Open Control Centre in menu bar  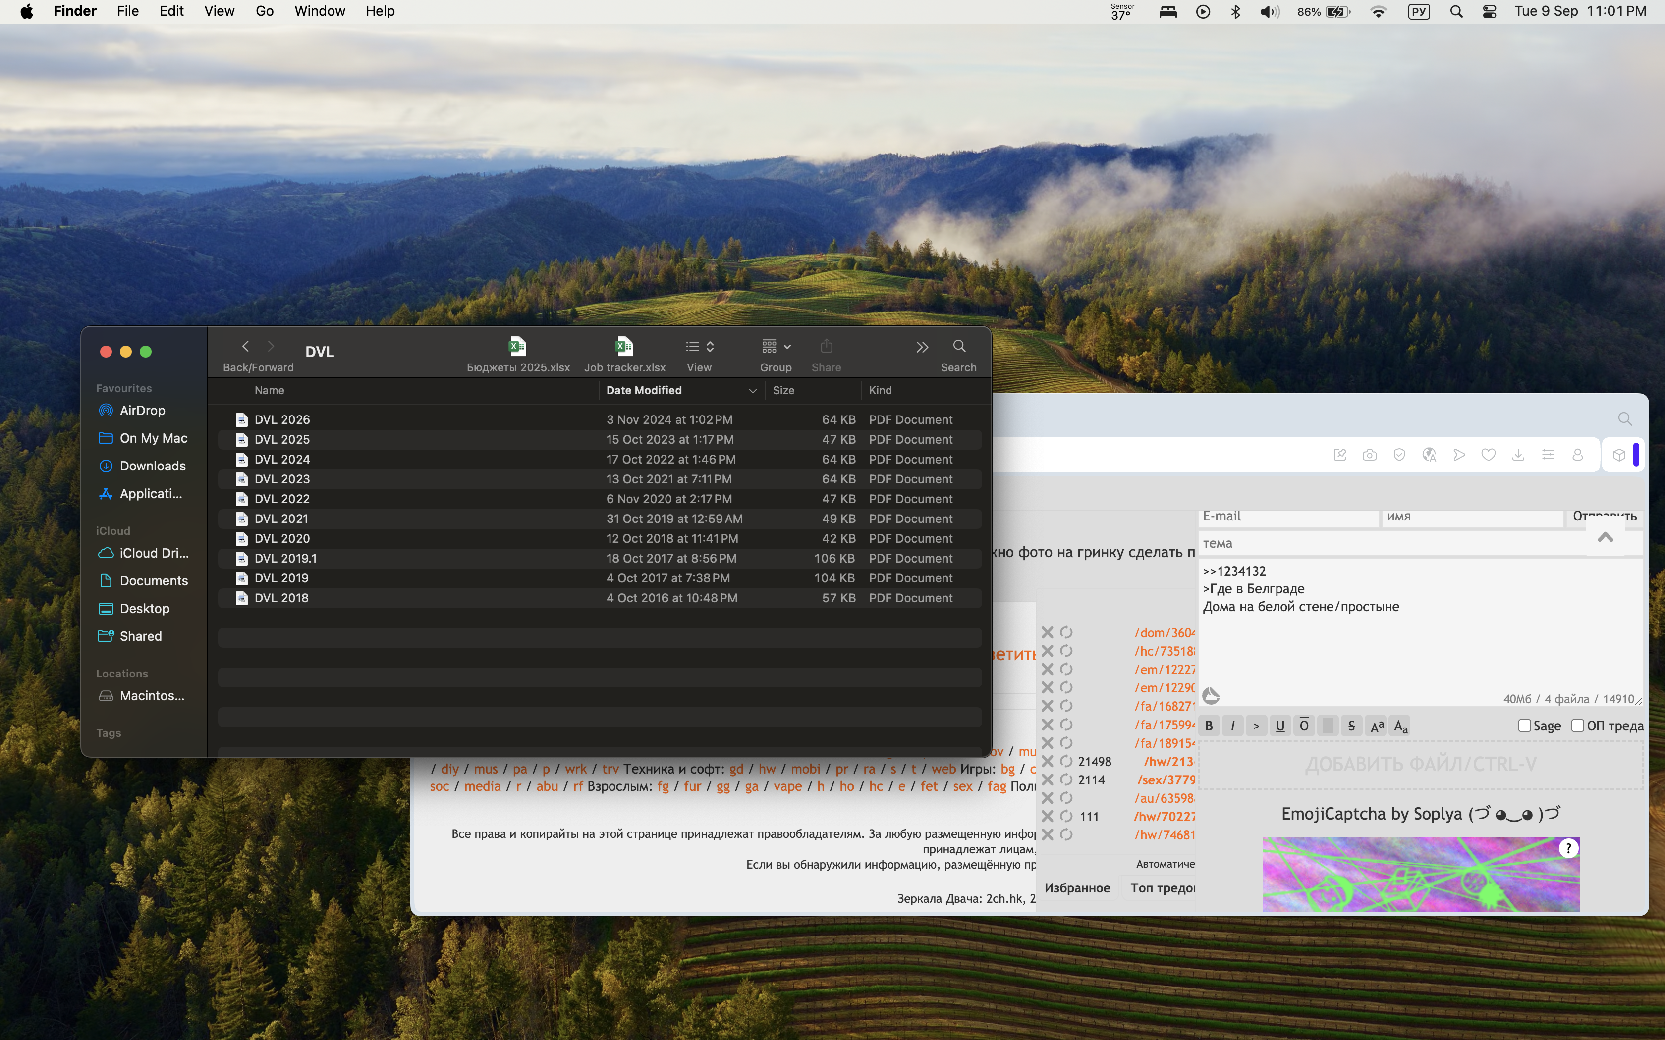[x=1490, y=11]
